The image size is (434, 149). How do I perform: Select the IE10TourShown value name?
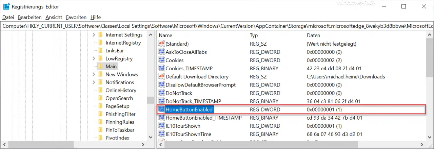pos(183,126)
